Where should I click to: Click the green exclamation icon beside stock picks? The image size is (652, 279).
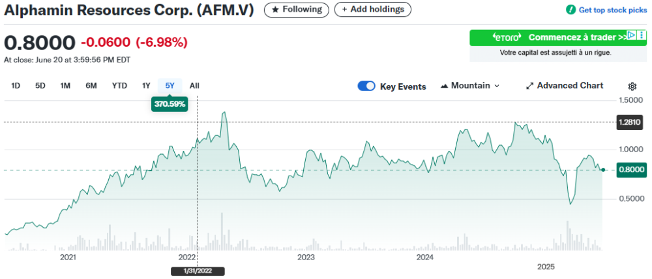click(570, 10)
